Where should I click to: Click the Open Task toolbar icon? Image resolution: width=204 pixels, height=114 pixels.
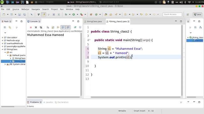111,15
